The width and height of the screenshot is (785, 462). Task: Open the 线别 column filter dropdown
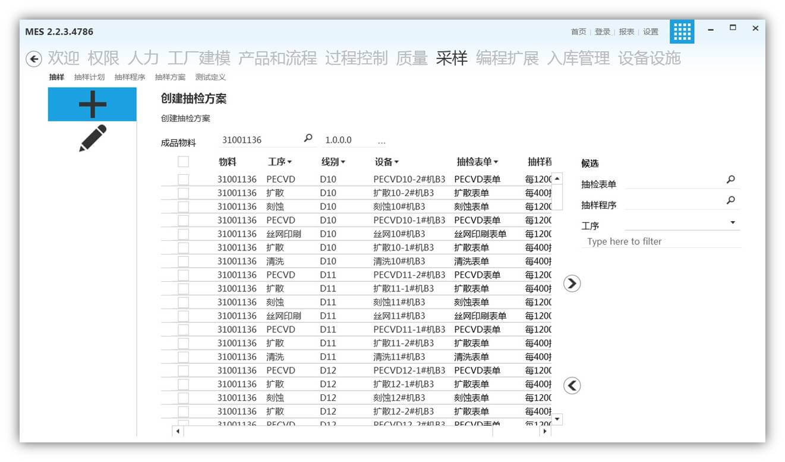click(x=343, y=162)
